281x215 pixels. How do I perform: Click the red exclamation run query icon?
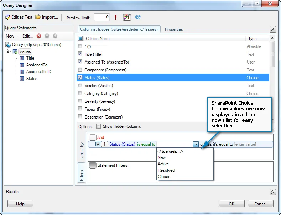pos(116,17)
